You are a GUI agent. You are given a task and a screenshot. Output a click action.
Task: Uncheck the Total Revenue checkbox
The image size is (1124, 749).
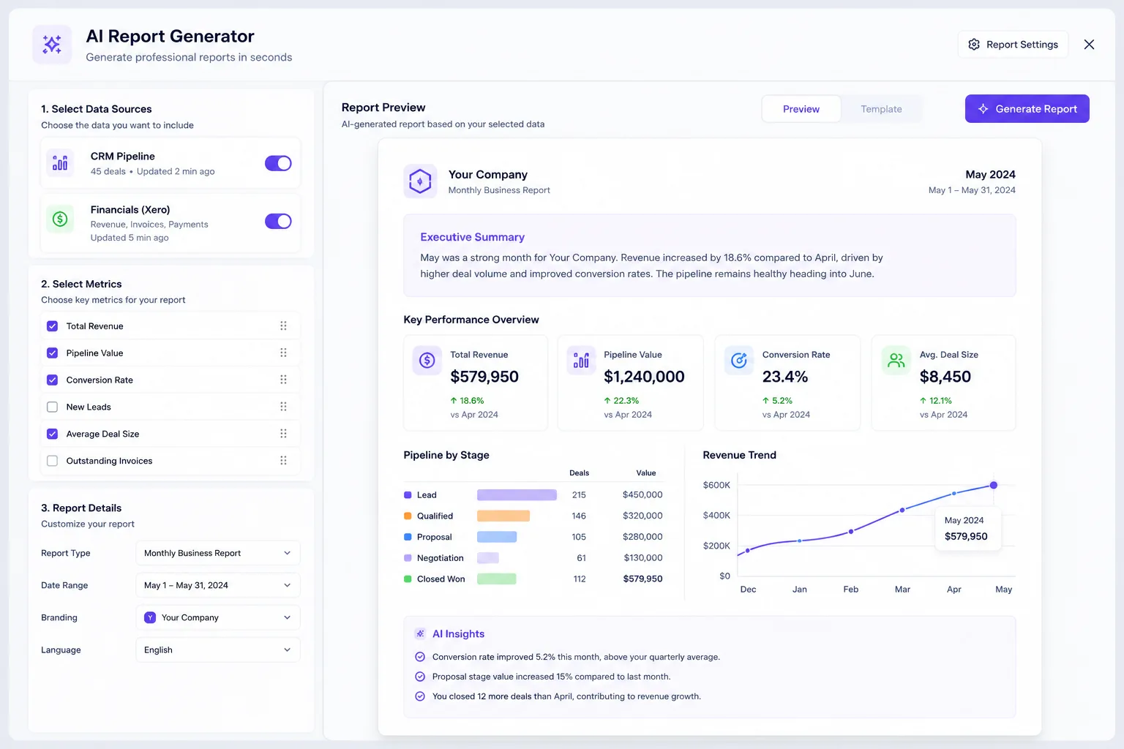(52, 326)
